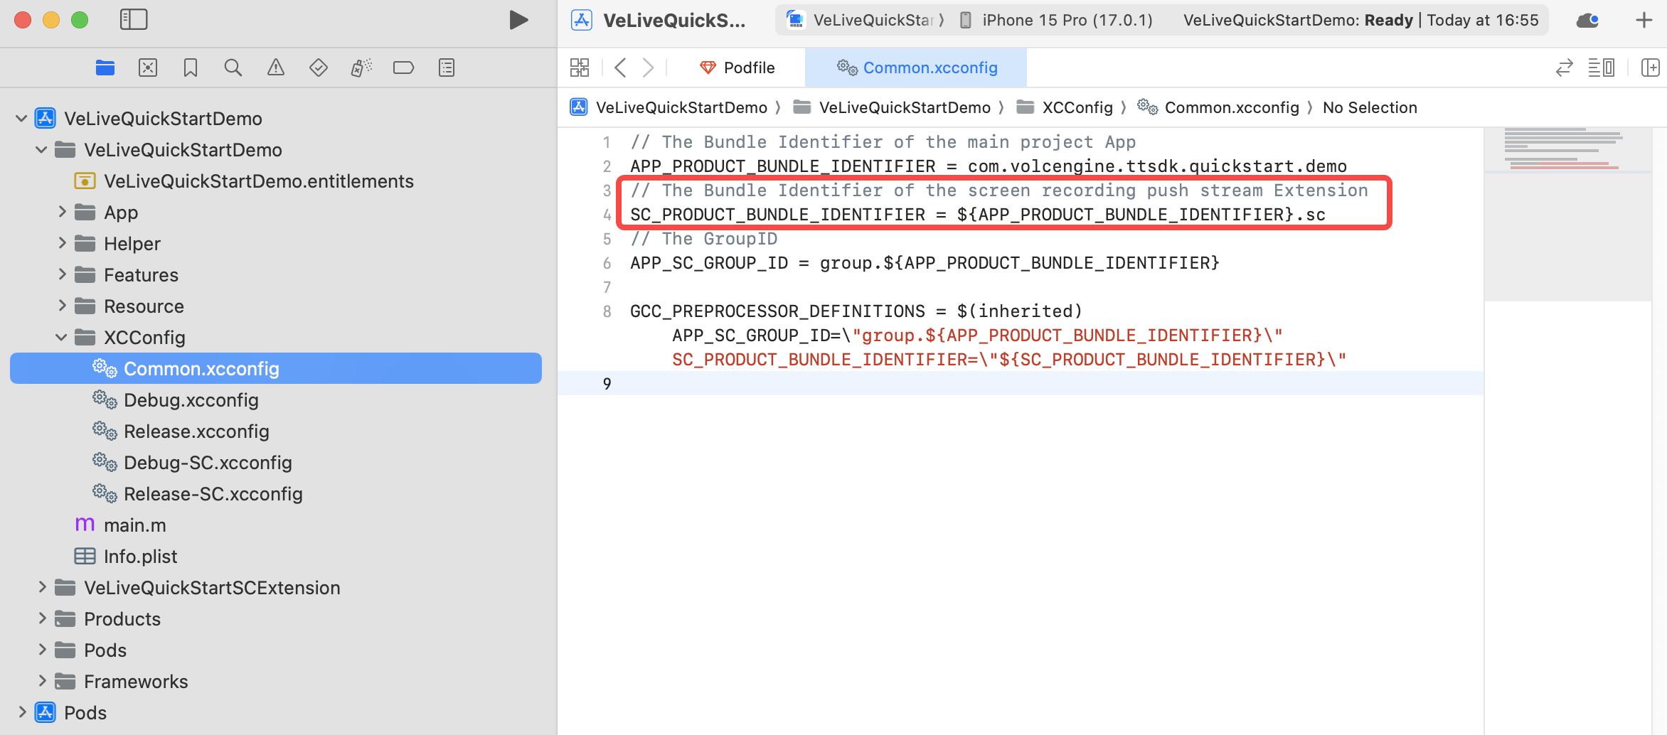The image size is (1667, 735).
Task: Click the VeLiveQuickS... window title
Action: point(674,20)
